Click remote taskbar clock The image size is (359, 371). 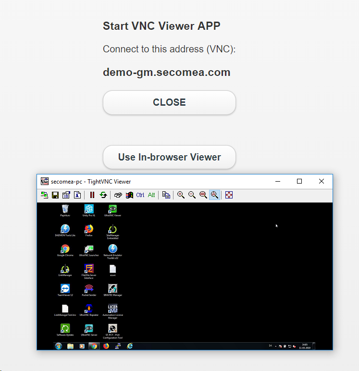pyautogui.click(x=305, y=346)
